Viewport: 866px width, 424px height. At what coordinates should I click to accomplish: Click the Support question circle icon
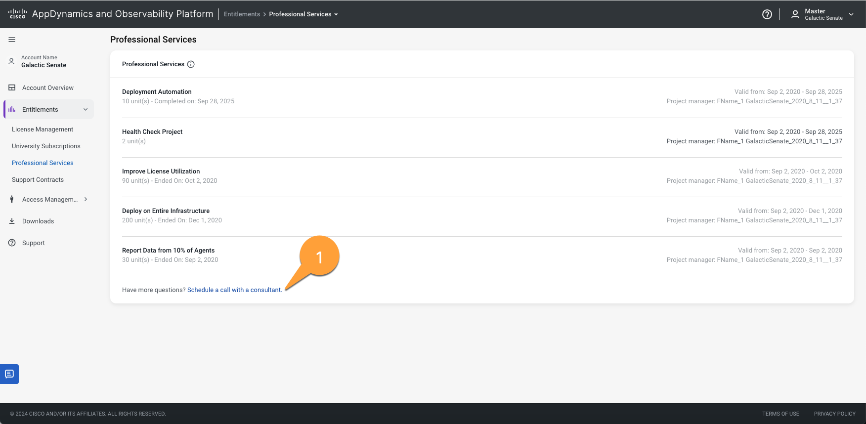coord(12,243)
